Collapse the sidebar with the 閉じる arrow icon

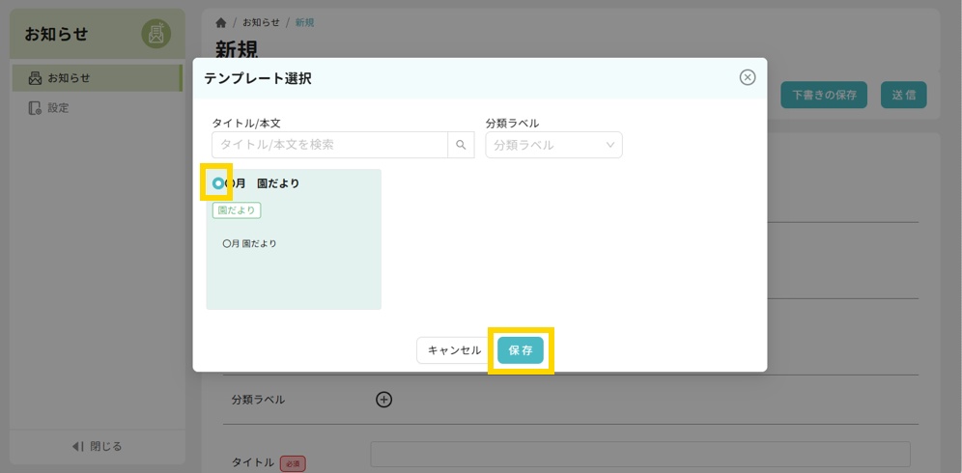pyautogui.click(x=78, y=446)
